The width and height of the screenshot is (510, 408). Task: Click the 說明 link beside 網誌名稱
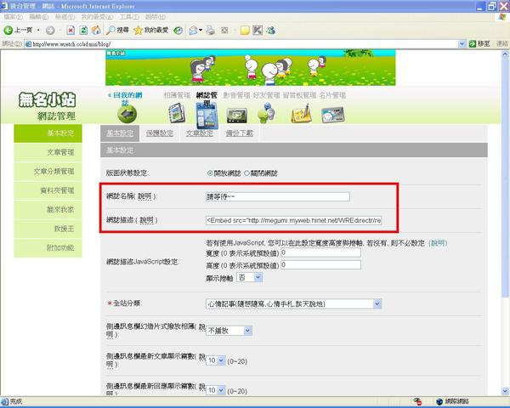(144, 196)
